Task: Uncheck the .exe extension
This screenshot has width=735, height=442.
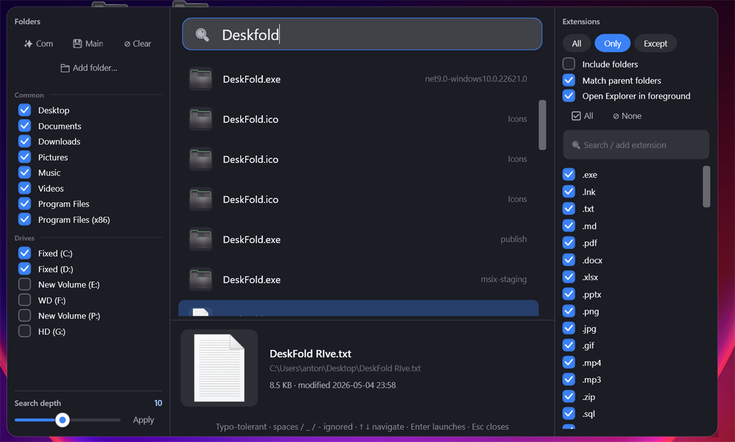Action: 569,175
